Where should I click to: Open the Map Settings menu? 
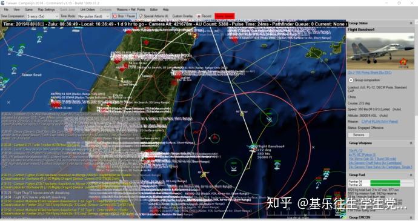[46, 10]
